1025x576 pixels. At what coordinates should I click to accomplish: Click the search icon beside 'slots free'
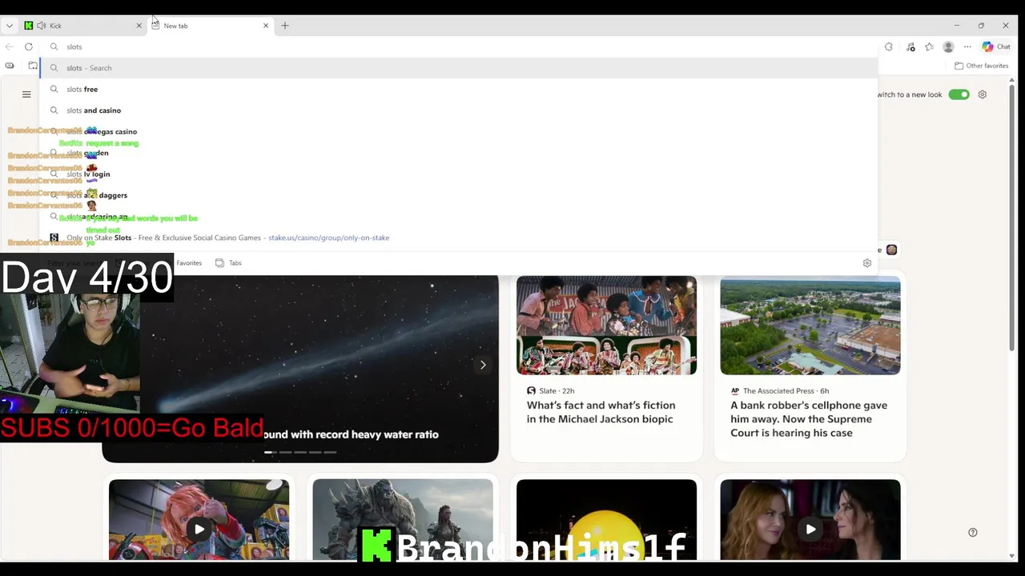pyautogui.click(x=54, y=89)
